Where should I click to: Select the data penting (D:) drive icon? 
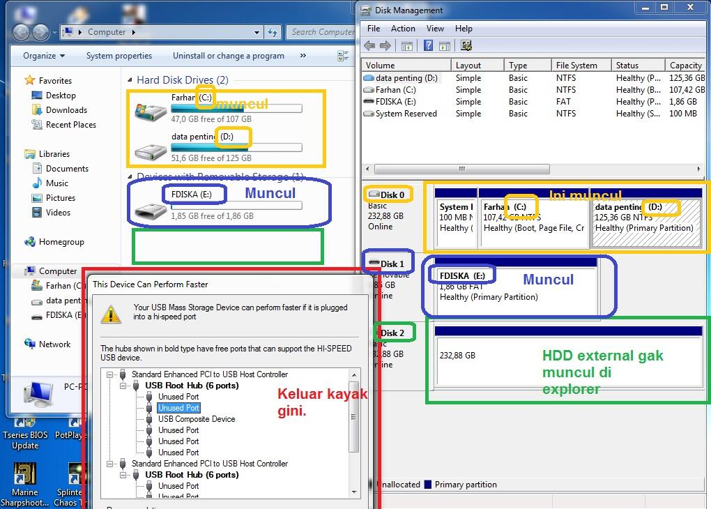tap(151, 151)
